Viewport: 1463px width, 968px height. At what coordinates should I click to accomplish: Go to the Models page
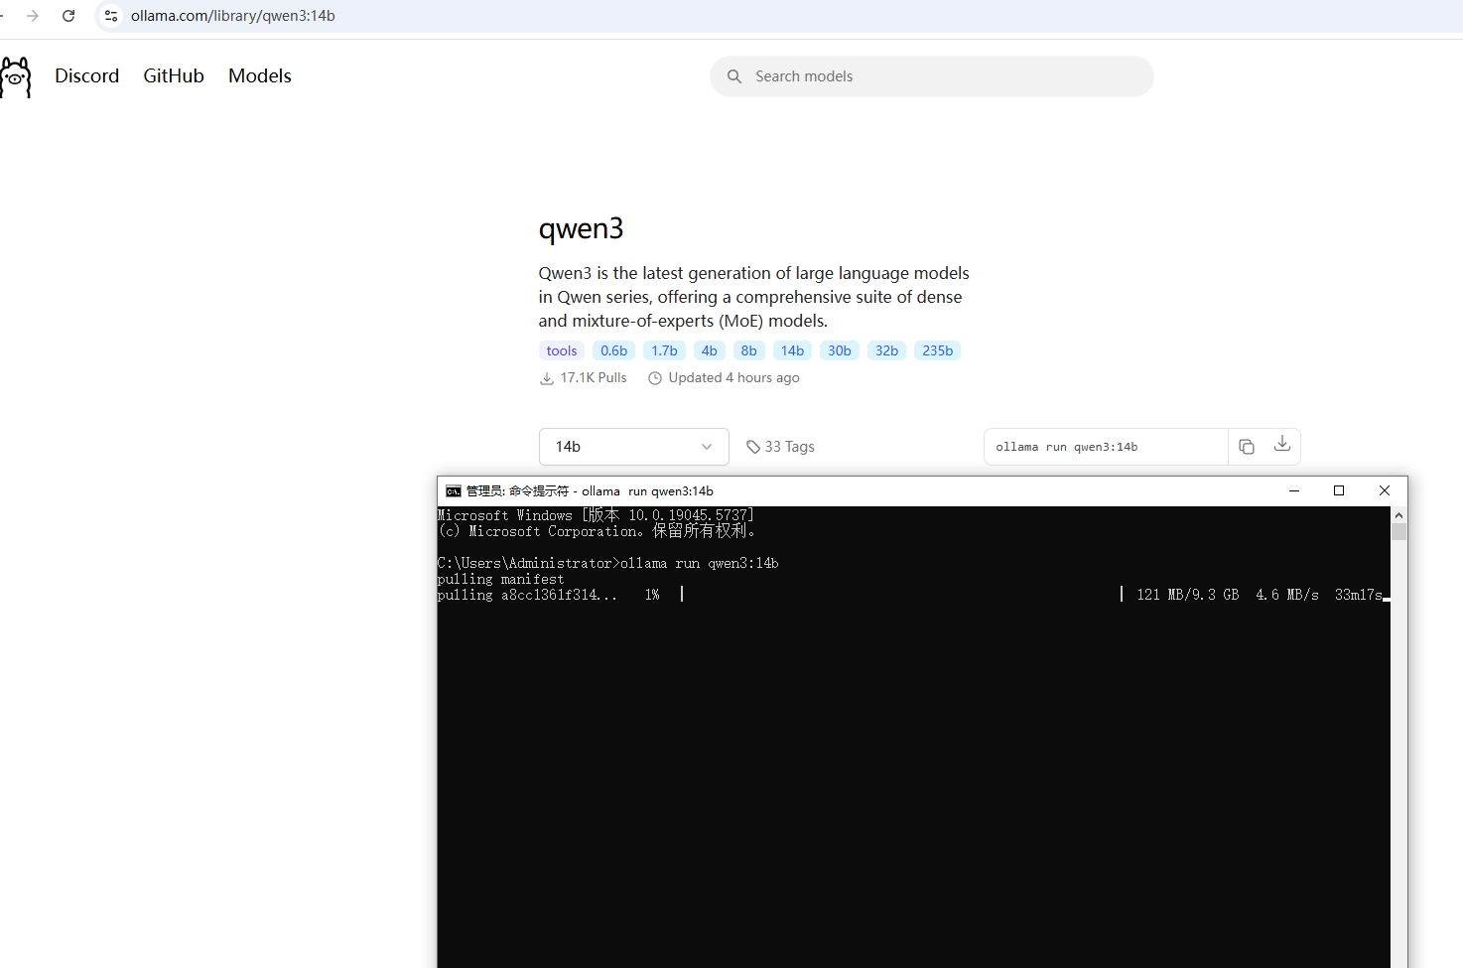click(x=260, y=76)
